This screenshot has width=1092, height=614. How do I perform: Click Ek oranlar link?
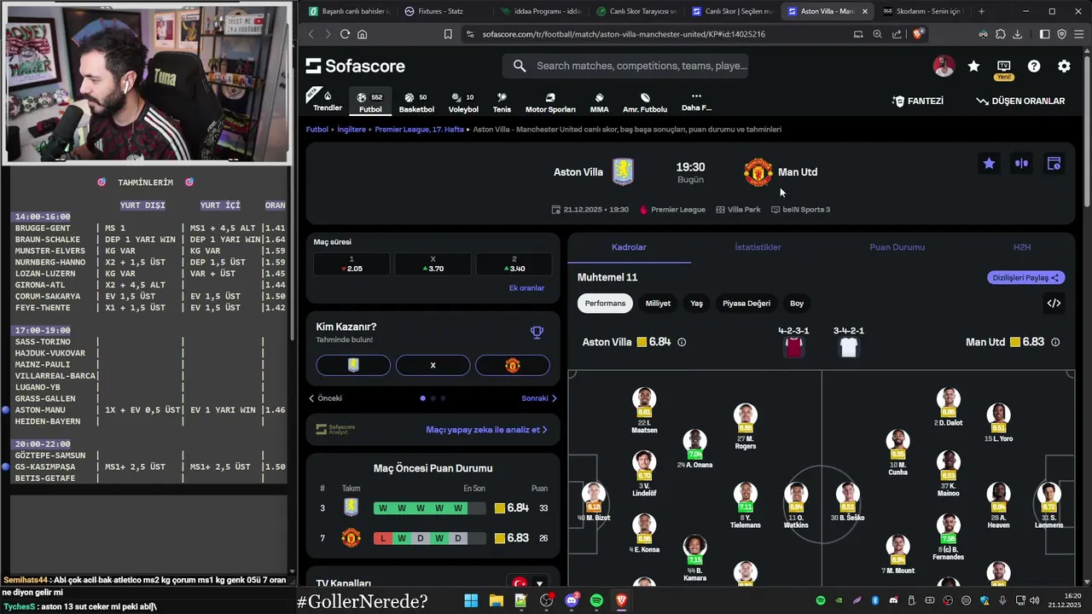click(x=526, y=288)
